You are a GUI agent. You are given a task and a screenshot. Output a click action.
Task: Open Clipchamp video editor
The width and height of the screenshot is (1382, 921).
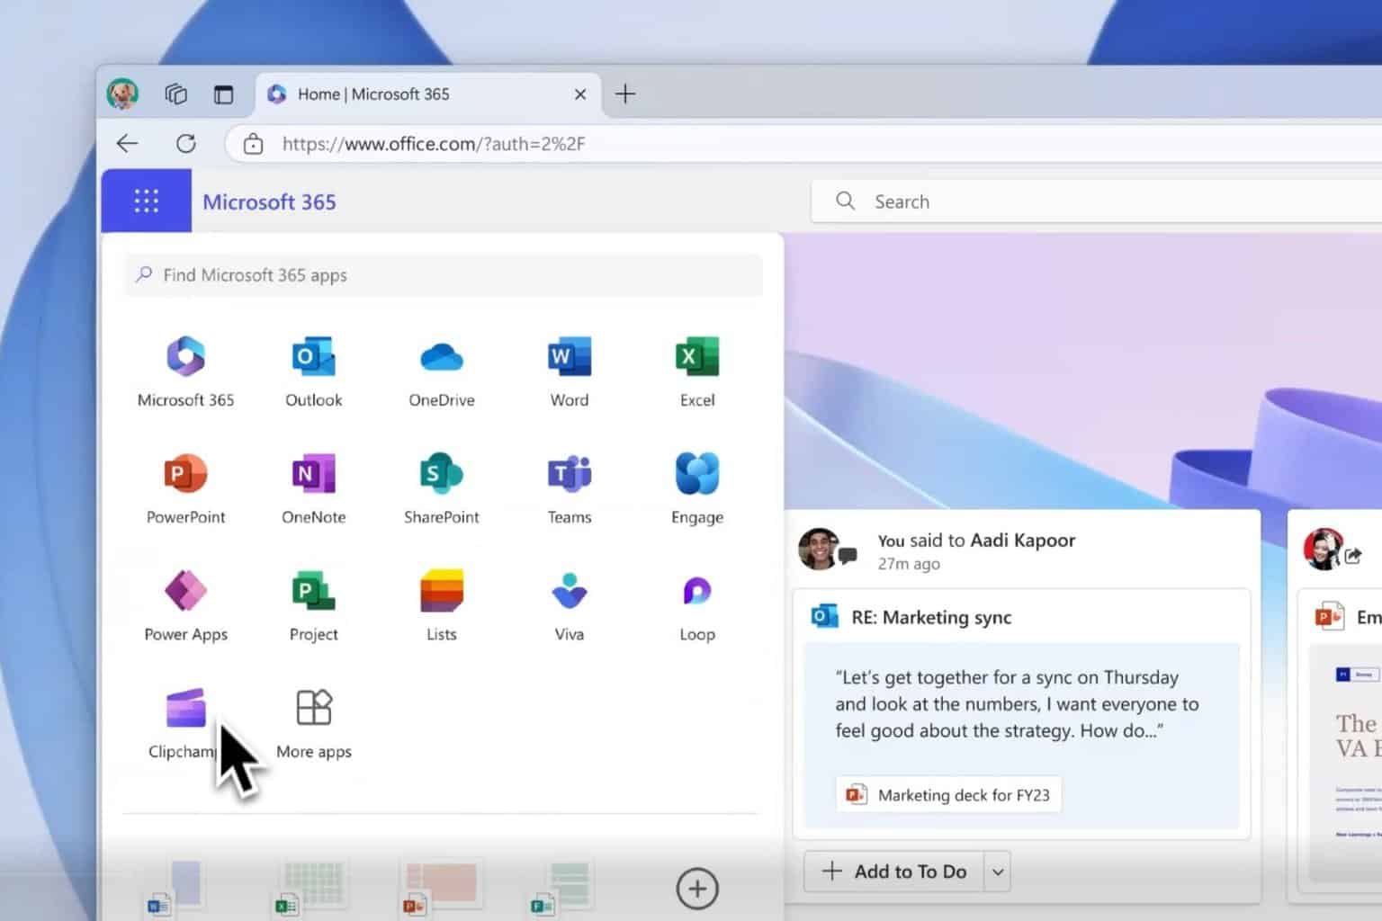pyautogui.click(x=185, y=708)
